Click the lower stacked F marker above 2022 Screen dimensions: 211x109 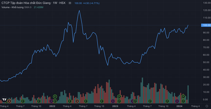(x=55, y=101)
